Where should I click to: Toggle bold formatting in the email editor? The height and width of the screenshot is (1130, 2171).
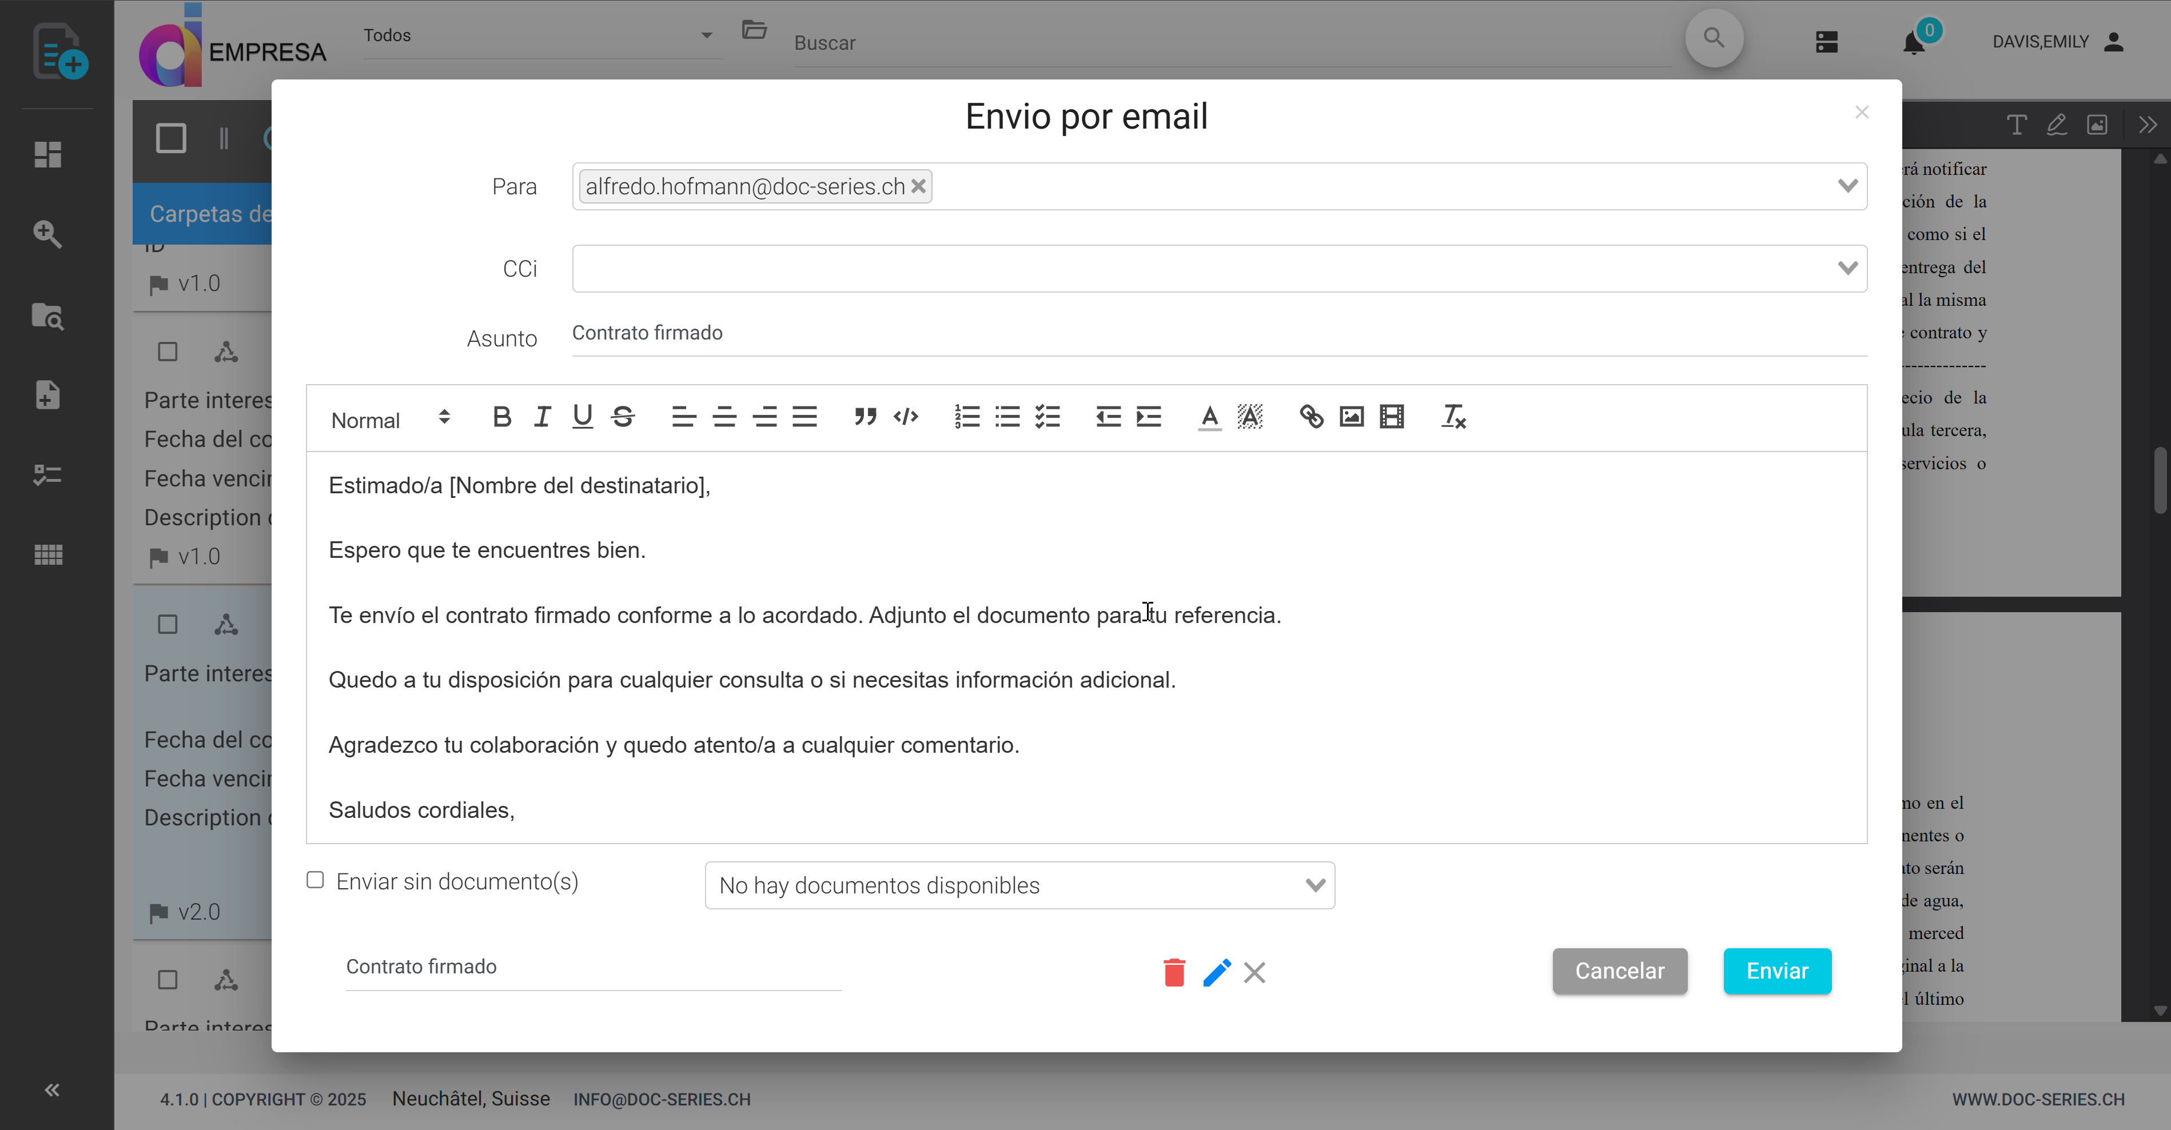coord(502,416)
